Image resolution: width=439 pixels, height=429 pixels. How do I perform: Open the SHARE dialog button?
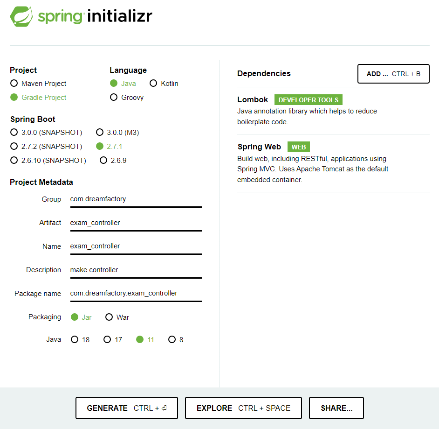point(336,408)
